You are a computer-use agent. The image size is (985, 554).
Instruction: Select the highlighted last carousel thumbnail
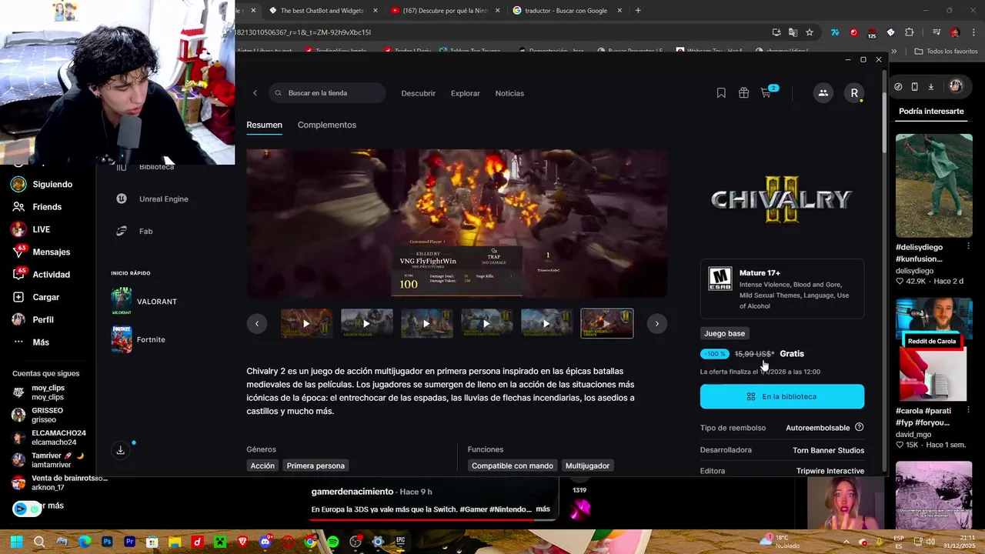(x=607, y=324)
